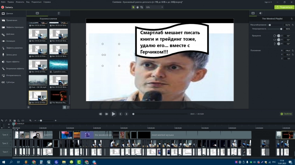Open the Анимации animations panel
This screenshot has width=295, height=165.
[13, 41]
